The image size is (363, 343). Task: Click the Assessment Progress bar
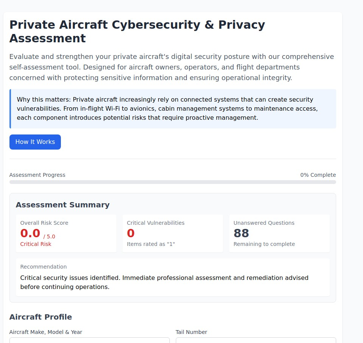172,182
